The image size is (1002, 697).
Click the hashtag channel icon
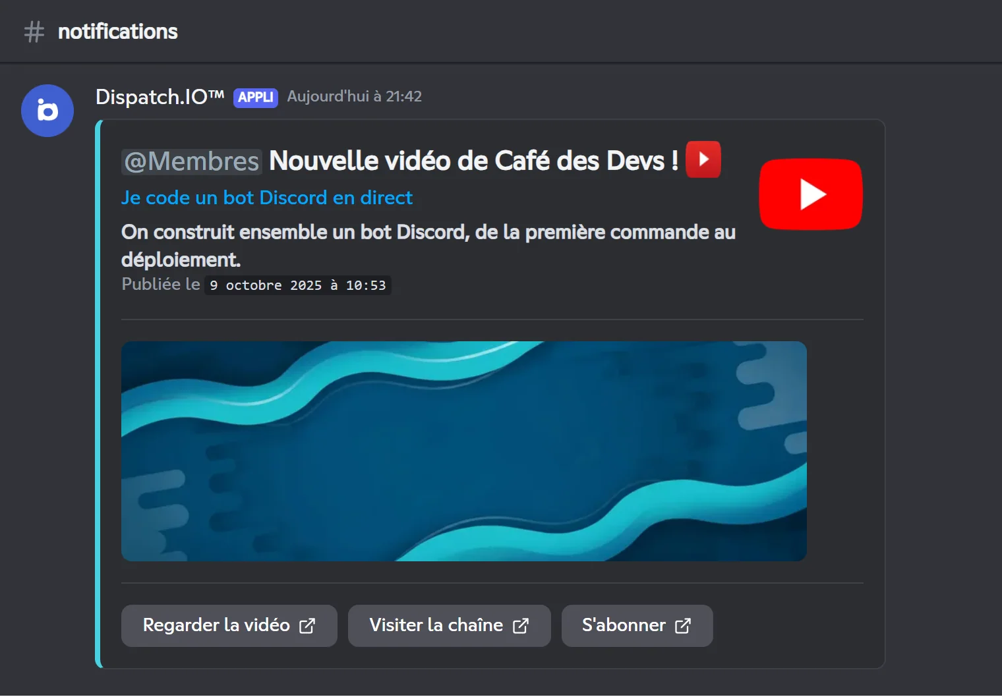tap(34, 32)
